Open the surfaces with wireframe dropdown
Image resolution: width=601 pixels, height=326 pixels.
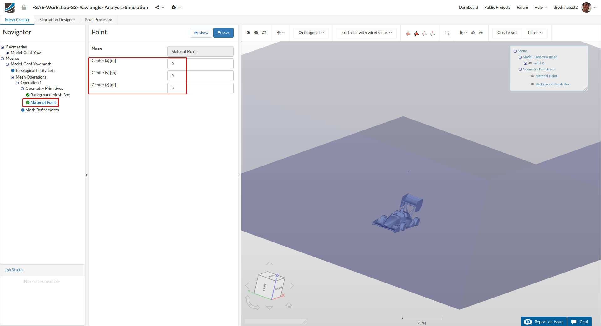[x=367, y=33]
